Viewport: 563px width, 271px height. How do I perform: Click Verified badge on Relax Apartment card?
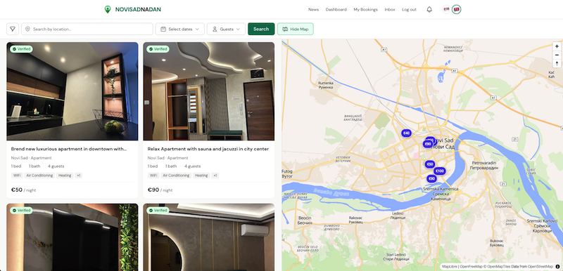[x=158, y=49]
